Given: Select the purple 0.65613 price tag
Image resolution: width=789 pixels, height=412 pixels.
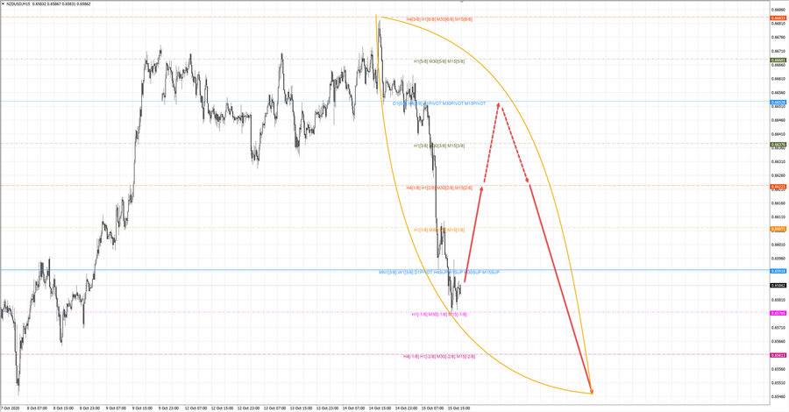Looking at the screenshot, I should tap(778, 356).
